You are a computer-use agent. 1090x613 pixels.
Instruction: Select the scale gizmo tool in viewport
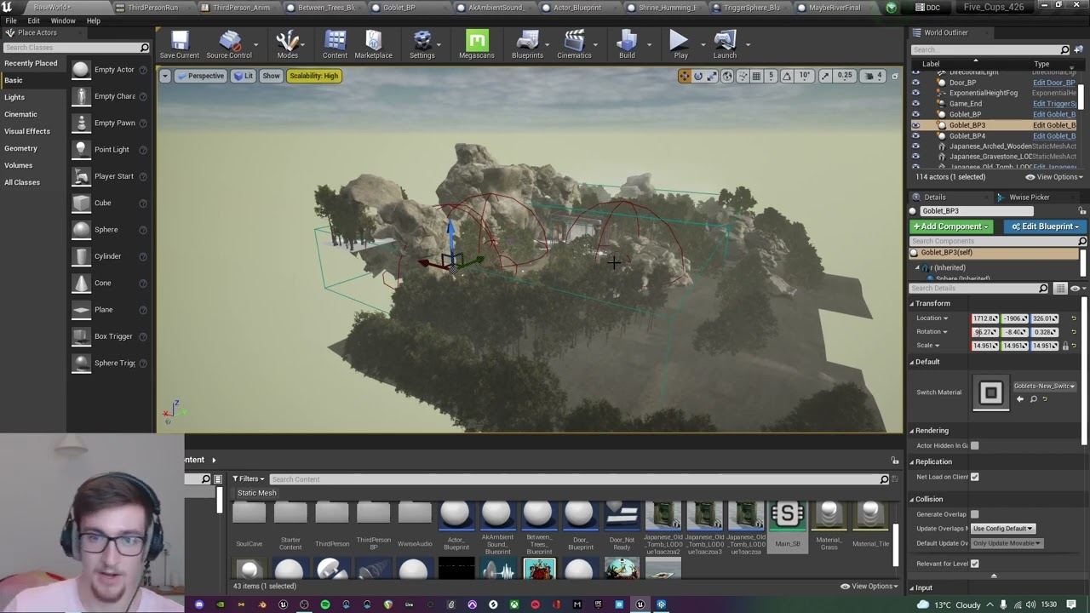pos(712,76)
